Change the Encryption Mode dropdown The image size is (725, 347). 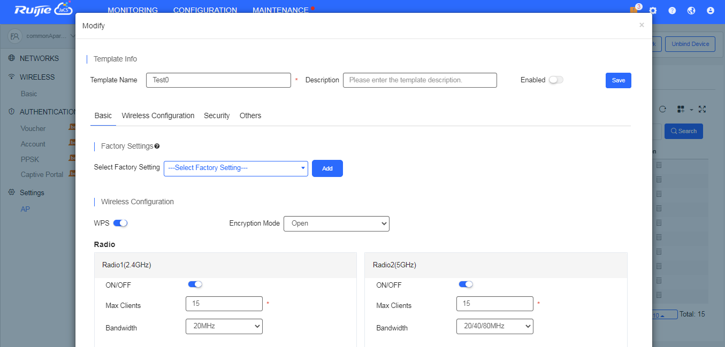[x=336, y=223]
